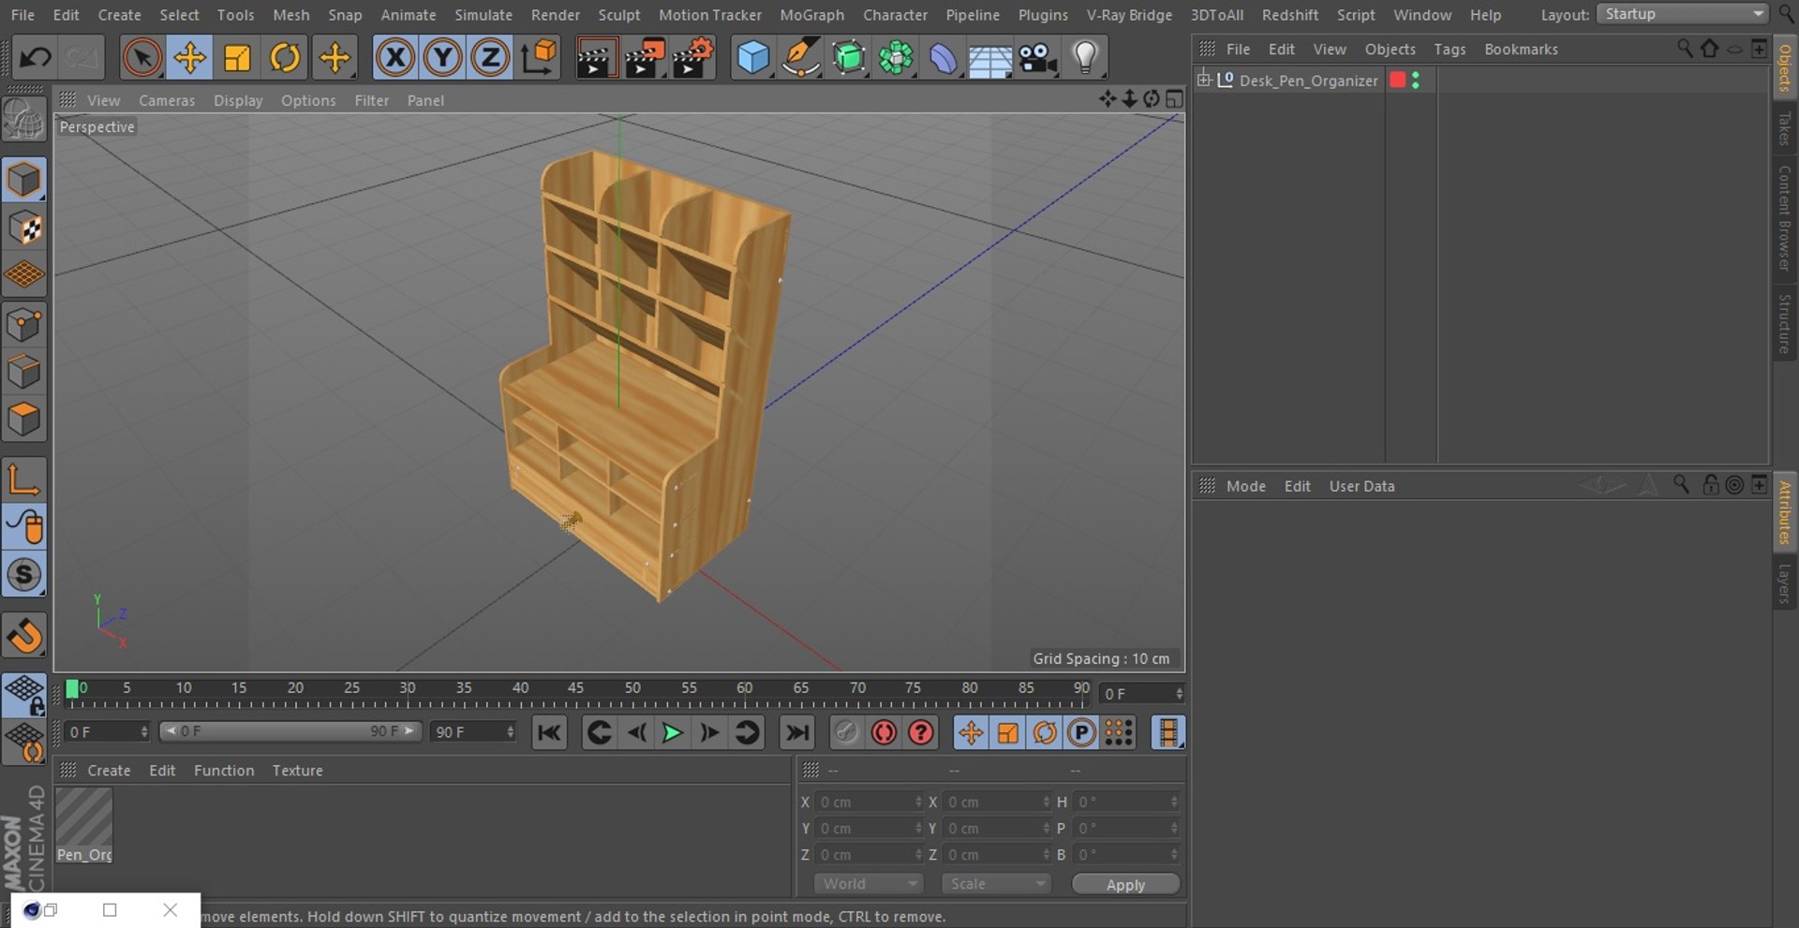Add a Camera object
This screenshot has height=928, width=1799.
[x=1038, y=58]
